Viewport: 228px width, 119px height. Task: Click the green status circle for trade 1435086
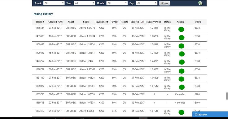[182, 38]
